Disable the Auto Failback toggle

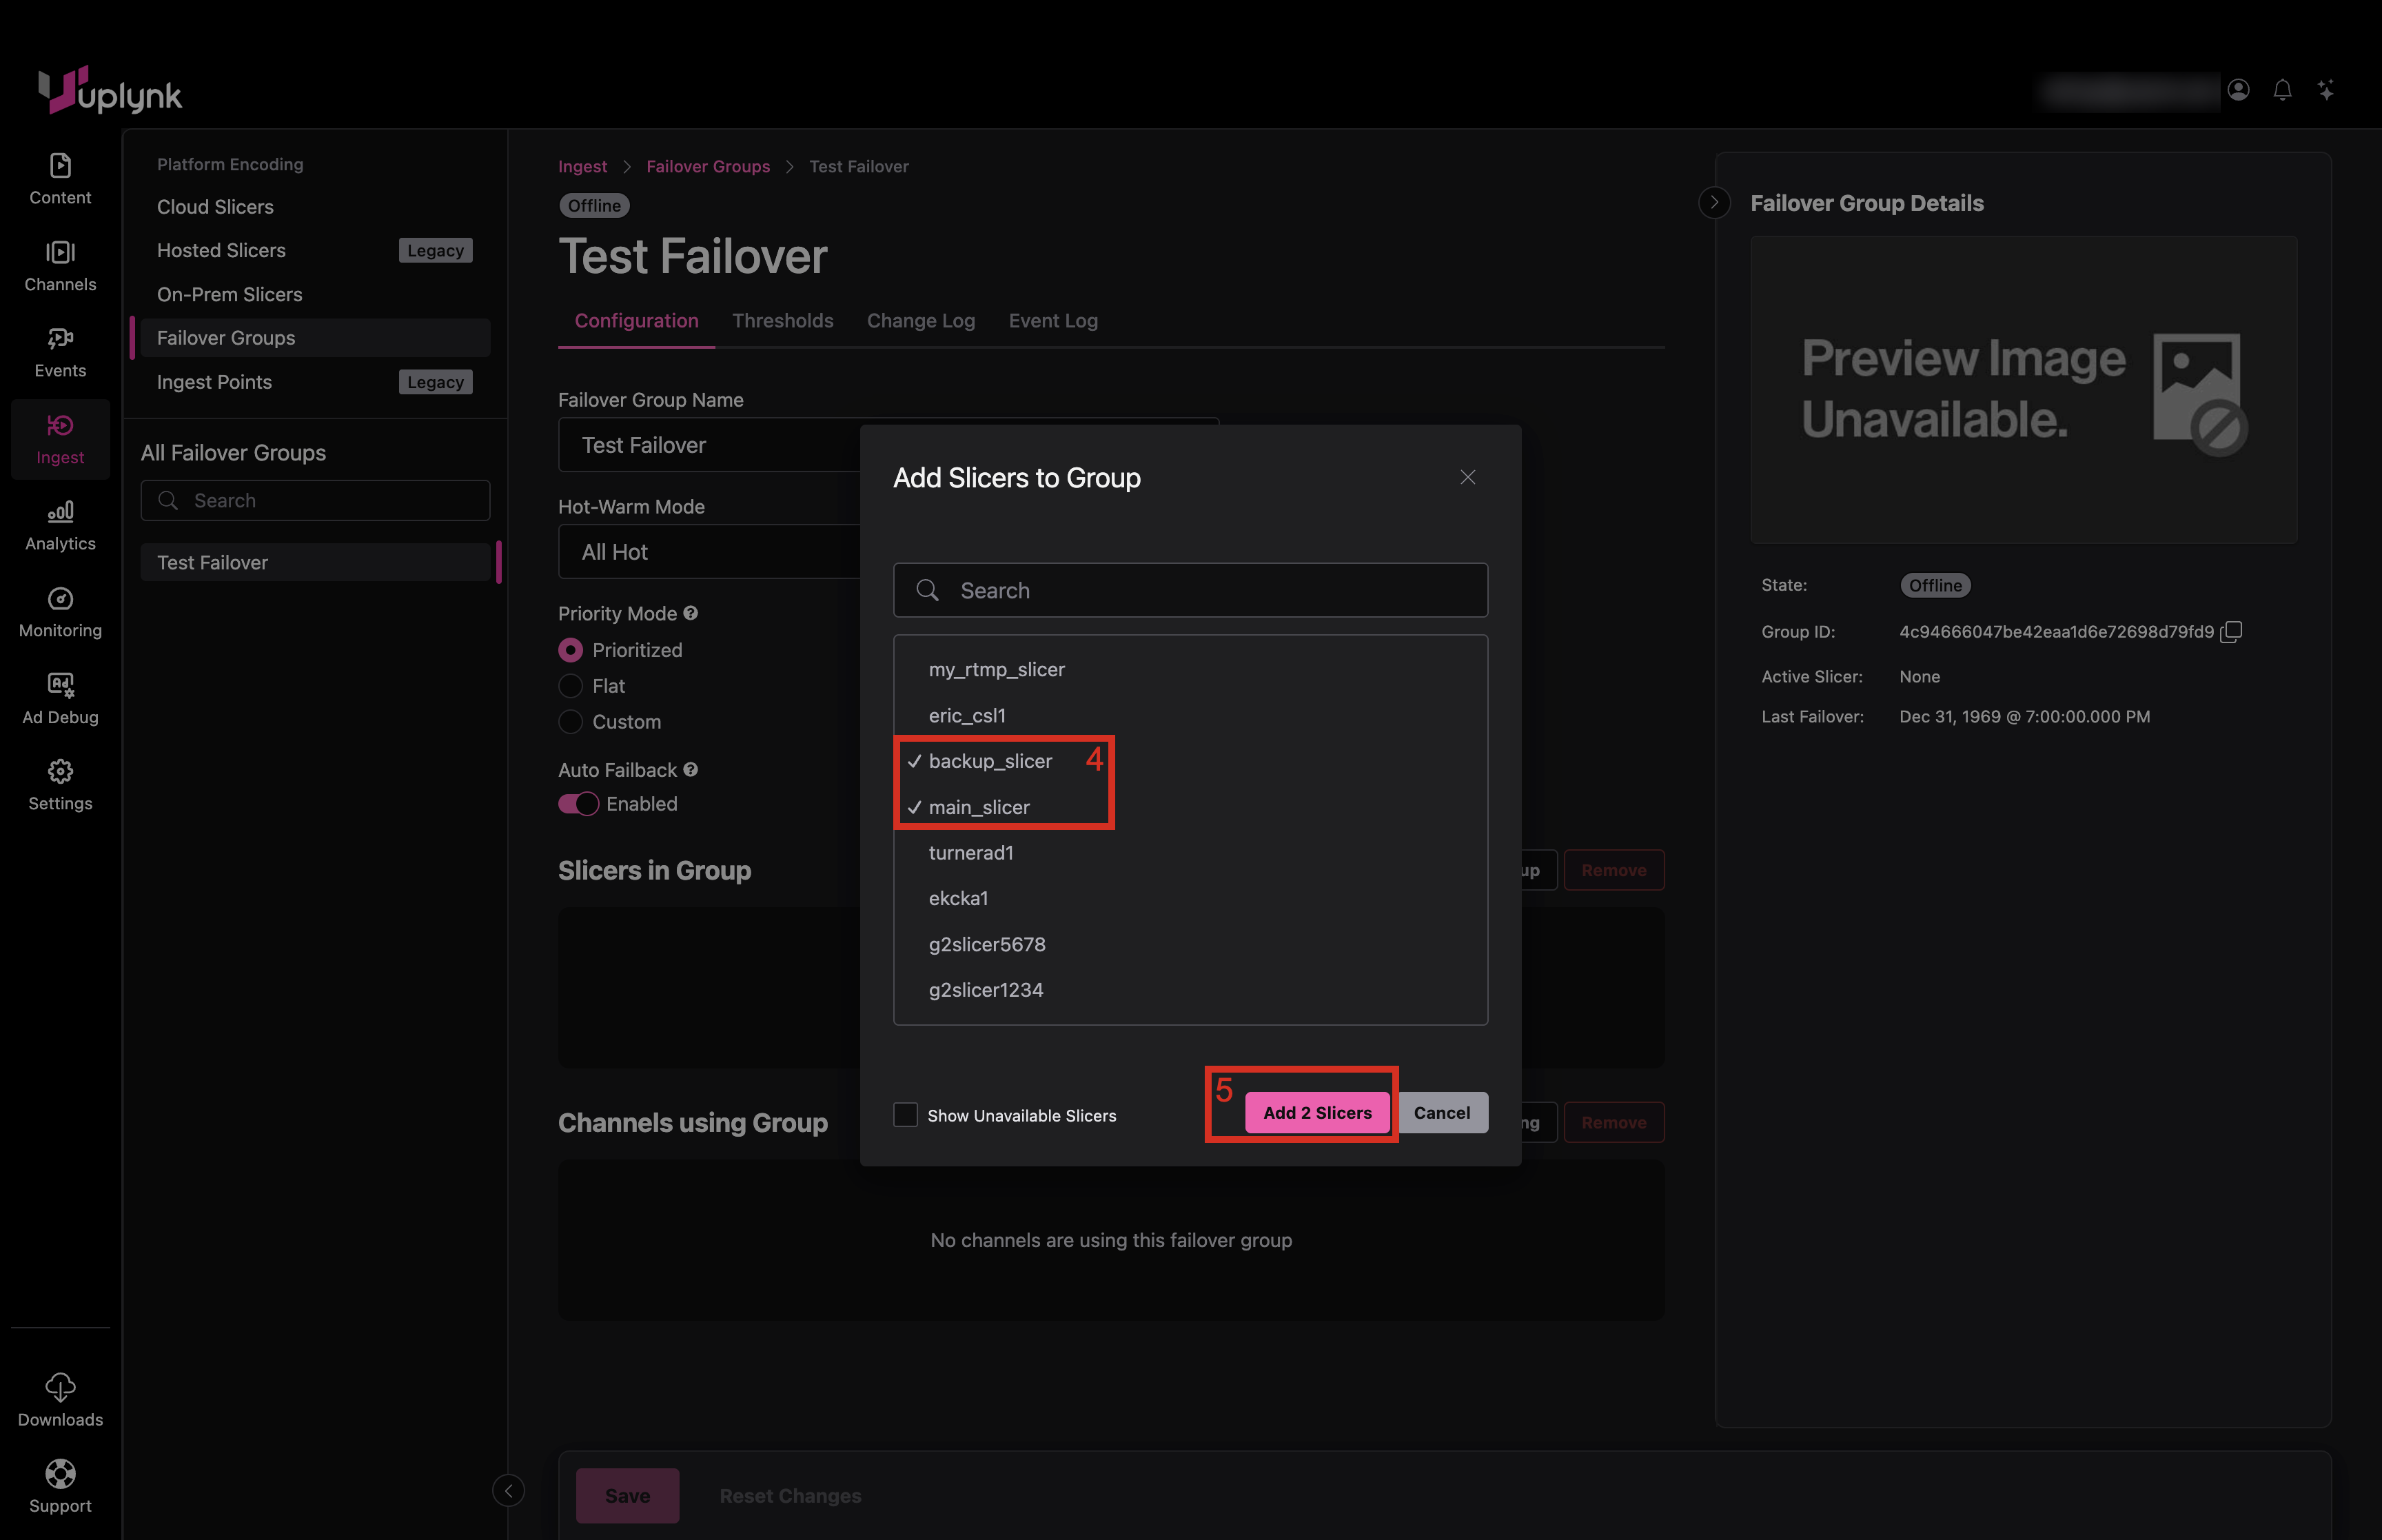click(x=579, y=804)
